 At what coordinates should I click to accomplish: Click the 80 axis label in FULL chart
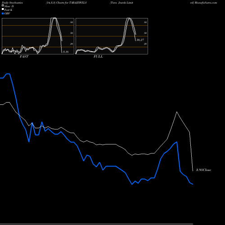coord(145,22)
